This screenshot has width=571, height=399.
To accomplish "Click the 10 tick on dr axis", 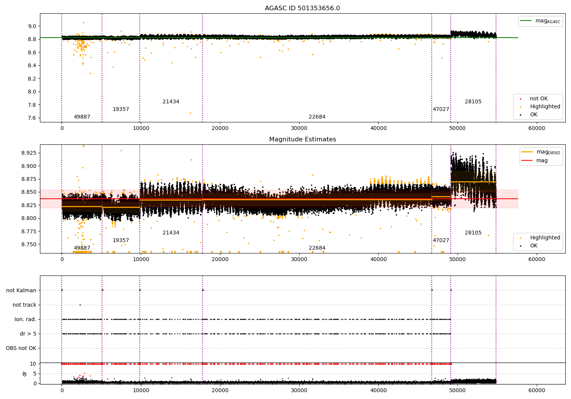I will [33, 364].
